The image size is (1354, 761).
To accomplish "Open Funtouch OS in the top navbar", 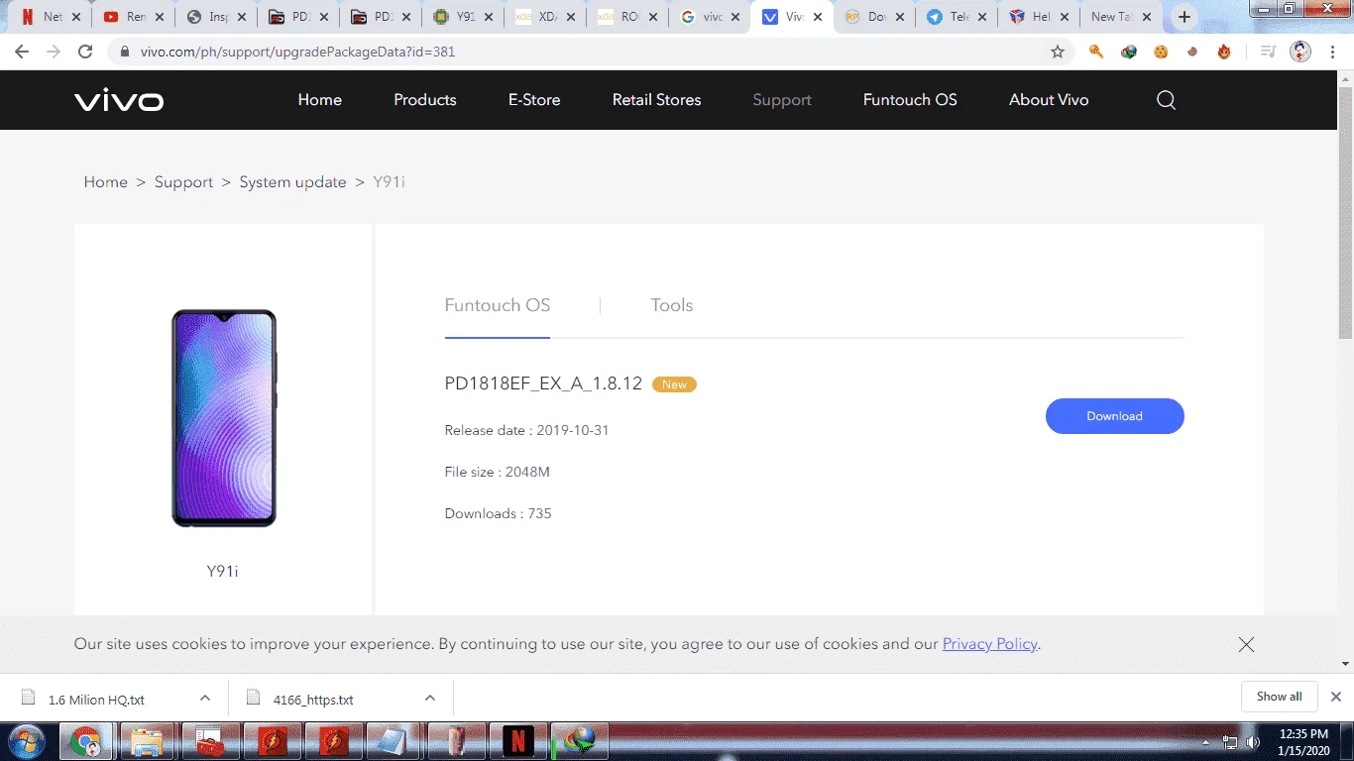I will (910, 100).
